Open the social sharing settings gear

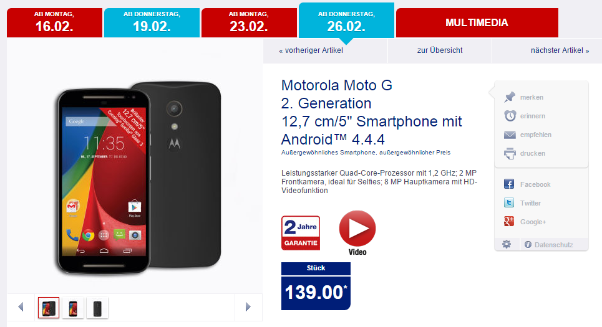pos(507,244)
